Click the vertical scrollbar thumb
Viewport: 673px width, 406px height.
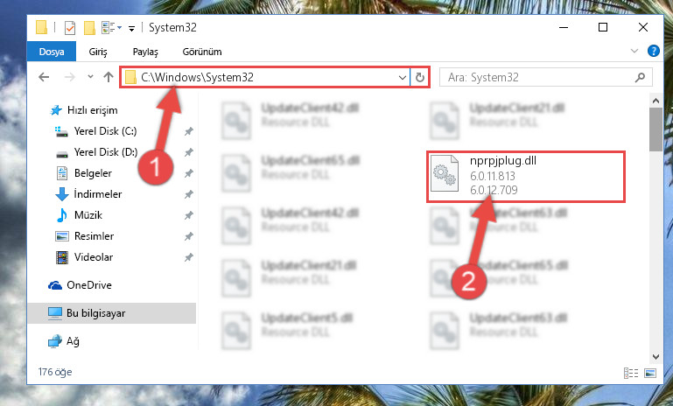click(655, 129)
